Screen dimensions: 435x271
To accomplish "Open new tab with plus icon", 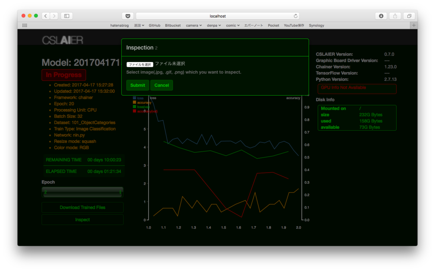I will 414,25.
